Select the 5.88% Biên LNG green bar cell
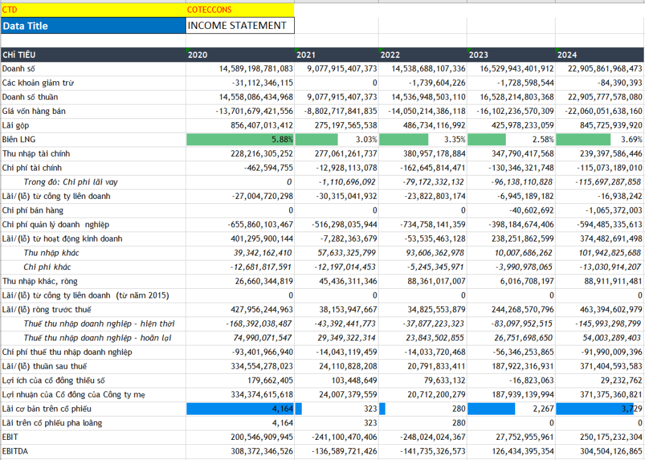This screenshot has width=645, height=460. [240, 140]
